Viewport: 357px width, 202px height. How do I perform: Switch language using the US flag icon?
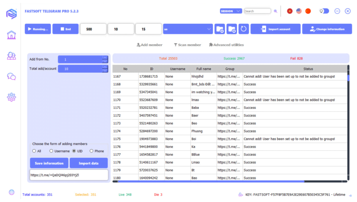coord(299,11)
